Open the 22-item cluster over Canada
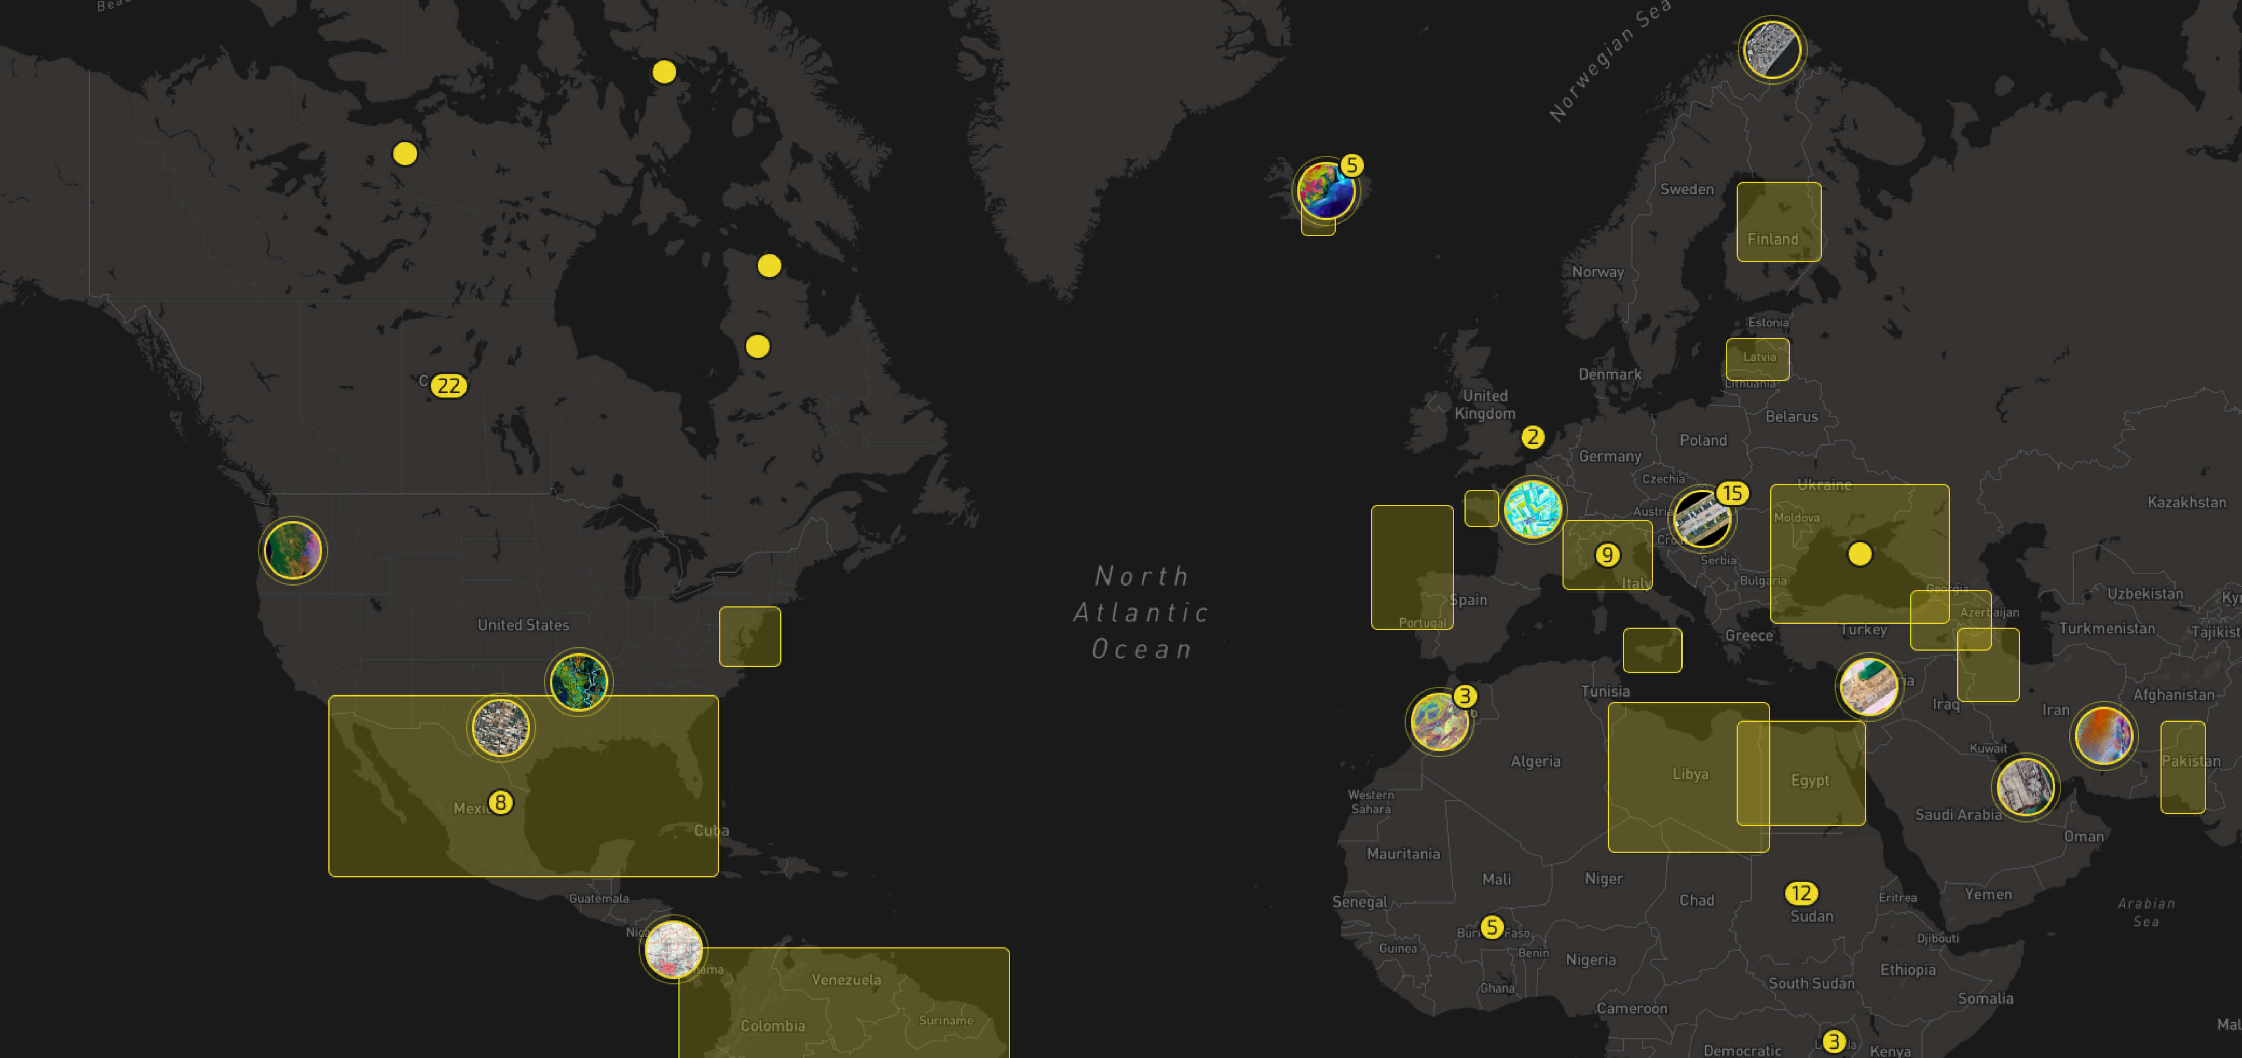2242x1058 pixels. (x=448, y=385)
